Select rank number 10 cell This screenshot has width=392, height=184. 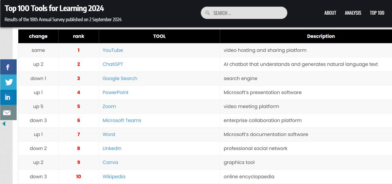tap(79, 176)
